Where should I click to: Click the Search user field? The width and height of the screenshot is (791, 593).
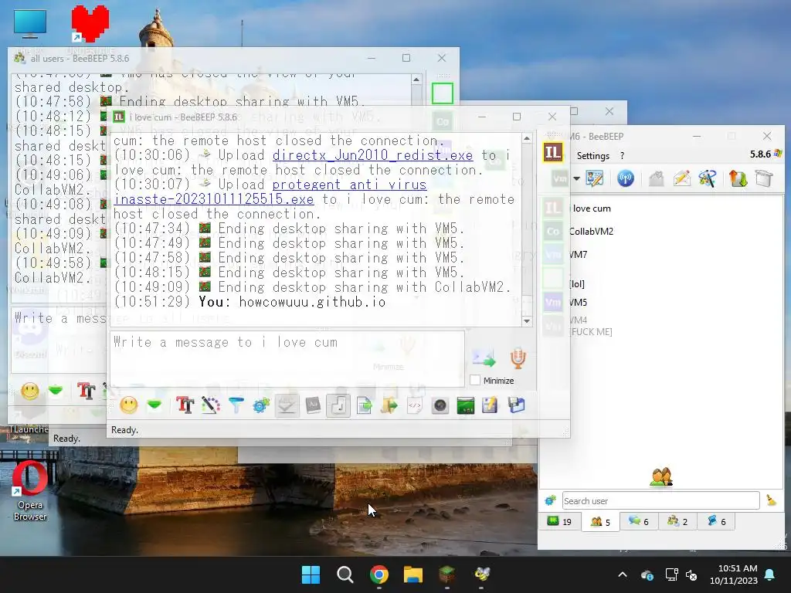pyautogui.click(x=660, y=500)
